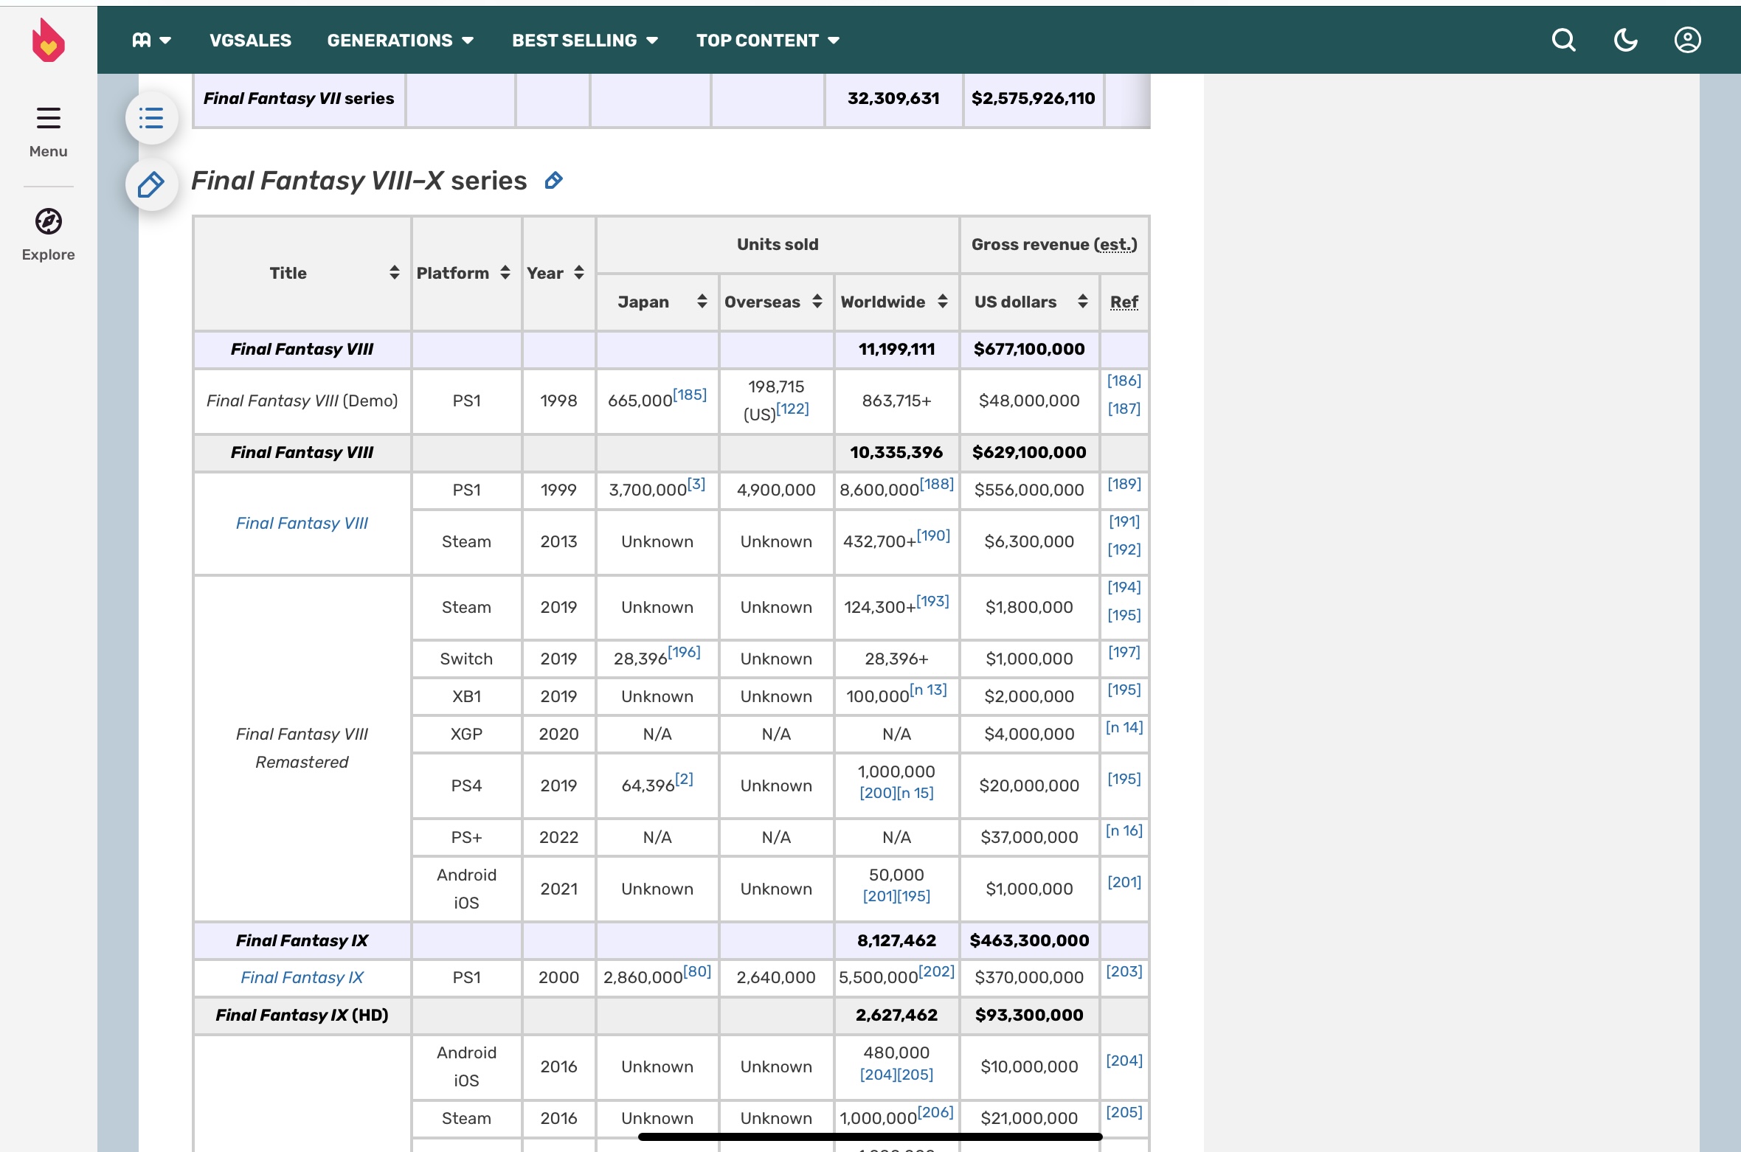
Task: Sort table by US dollars revenue
Action: click(x=1083, y=302)
